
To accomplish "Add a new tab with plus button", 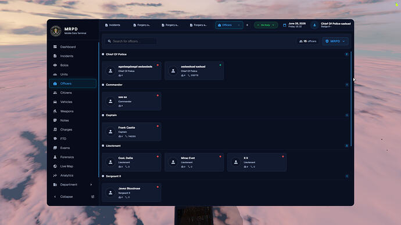I will tap(247, 25).
